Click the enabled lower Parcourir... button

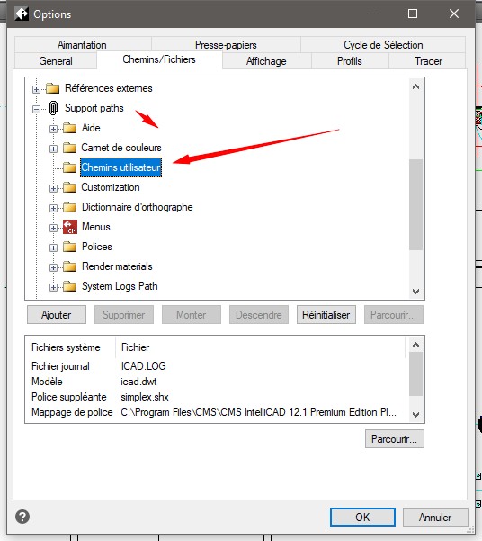click(x=395, y=439)
